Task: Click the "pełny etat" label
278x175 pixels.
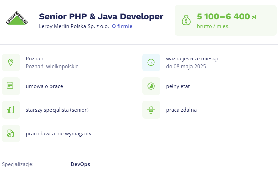Action: click(178, 86)
